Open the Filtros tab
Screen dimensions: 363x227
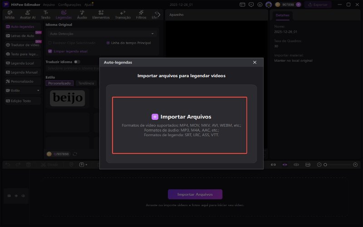pyautogui.click(x=141, y=15)
